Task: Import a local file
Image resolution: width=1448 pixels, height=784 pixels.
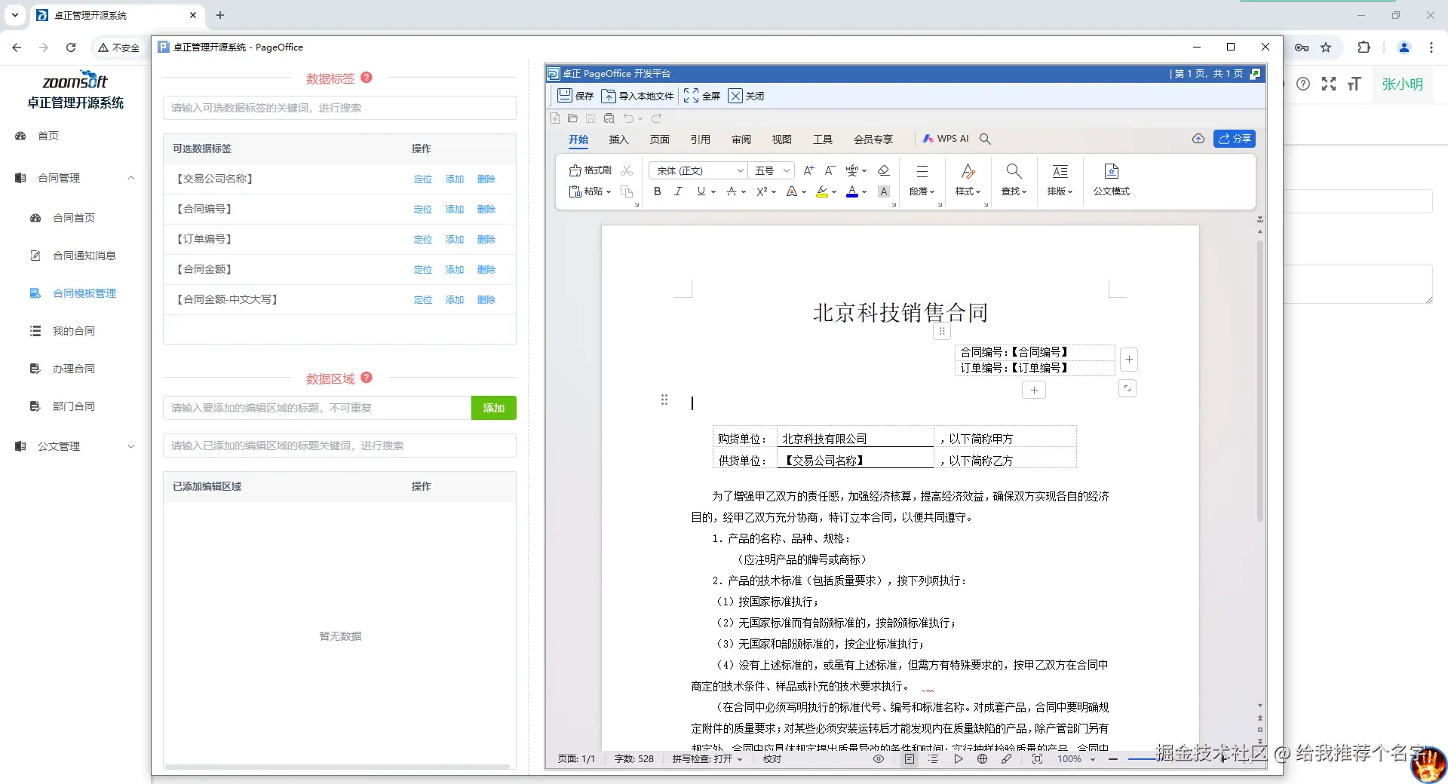Action: point(637,96)
